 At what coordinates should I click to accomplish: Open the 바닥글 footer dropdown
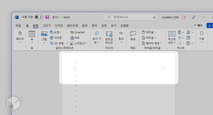pyautogui.click(x=149, y=38)
